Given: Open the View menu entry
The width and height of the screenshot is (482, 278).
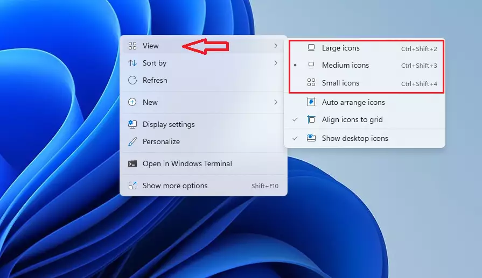Looking at the screenshot, I should (204, 46).
